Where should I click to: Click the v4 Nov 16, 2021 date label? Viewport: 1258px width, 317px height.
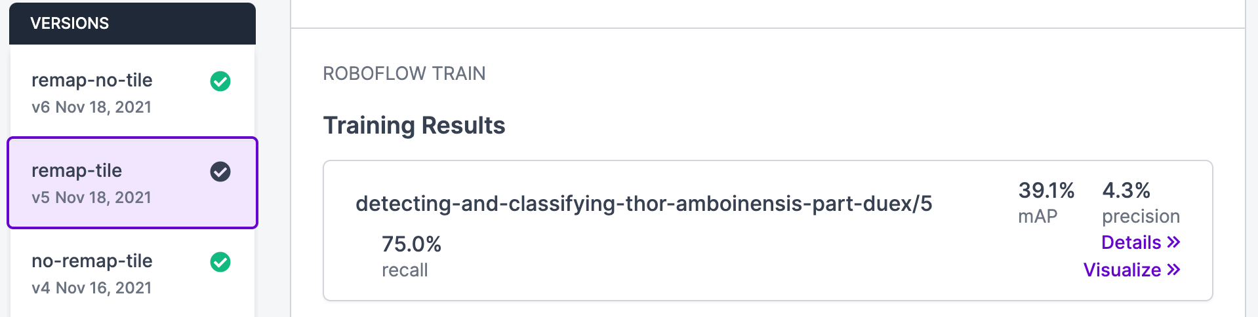click(x=92, y=288)
